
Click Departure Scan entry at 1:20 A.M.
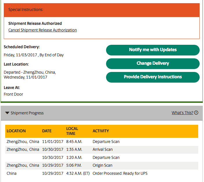(x=106, y=157)
